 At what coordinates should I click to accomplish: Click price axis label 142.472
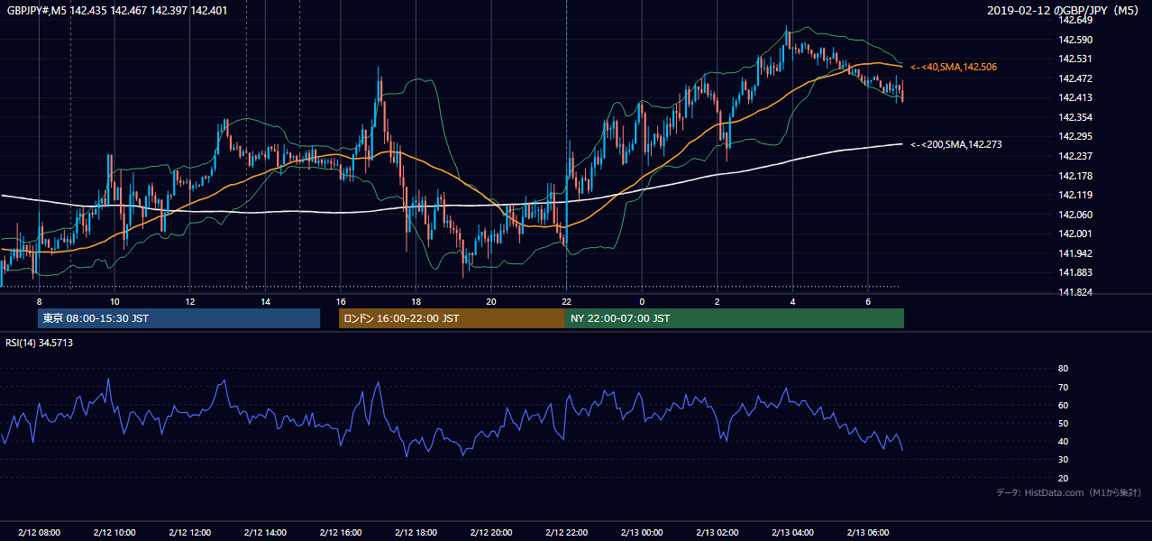(x=1074, y=78)
